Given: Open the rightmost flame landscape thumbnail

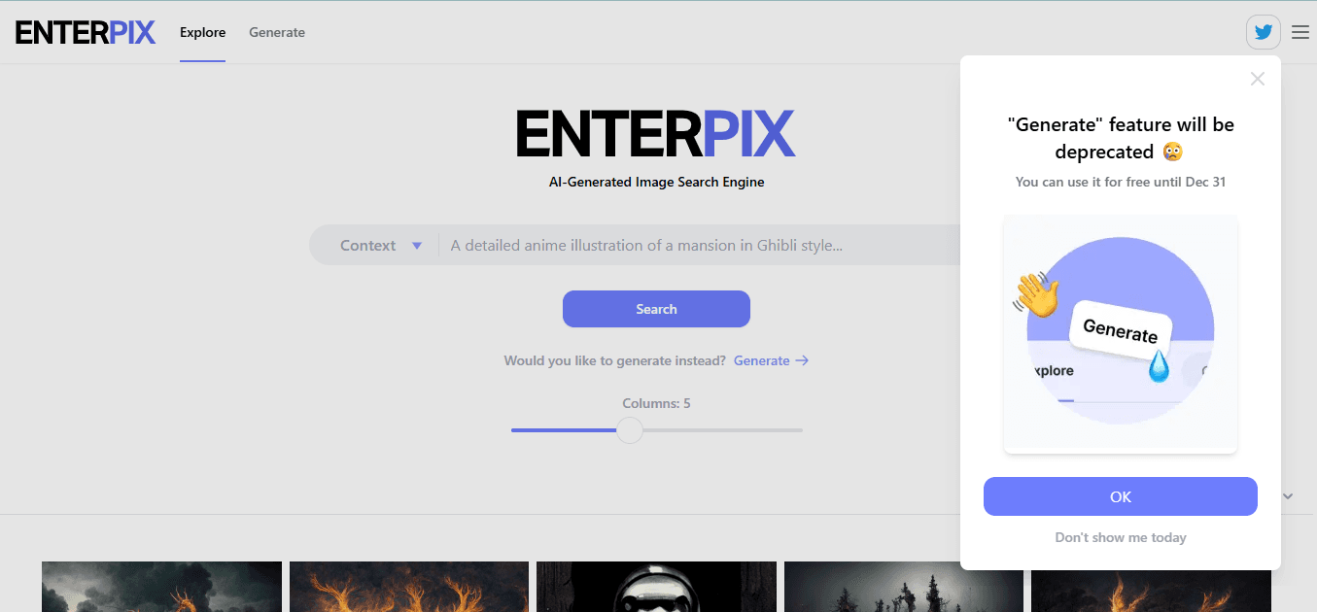Looking at the screenshot, I should (1150, 587).
